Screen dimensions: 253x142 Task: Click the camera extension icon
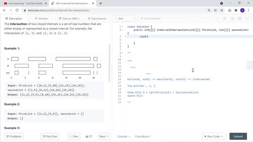pos(229,10)
